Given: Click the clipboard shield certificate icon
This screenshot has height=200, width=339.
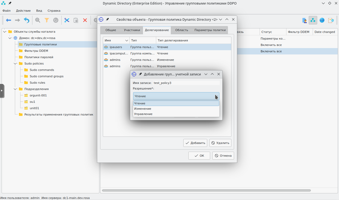Looking at the screenshot, I should pos(331,20).
